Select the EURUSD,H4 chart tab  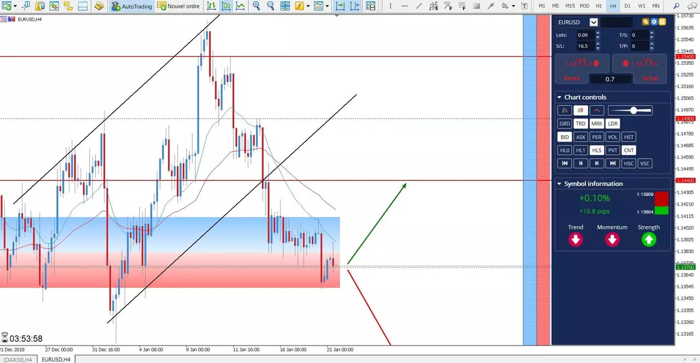(x=56, y=359)
